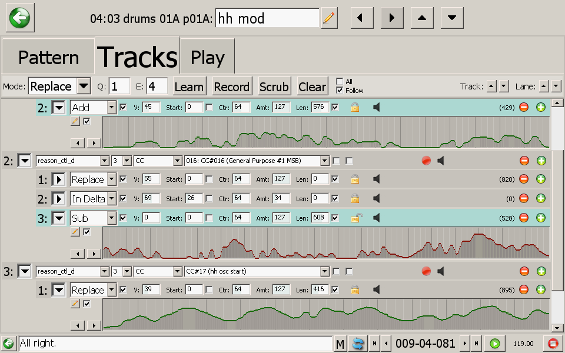The height and width of the screenshot is (353, 565).
Task: Click the blue sync arrows icon
Action: pos(357,344)
